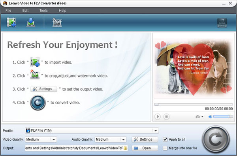Click the 00:00:00/00:00:00 time display
The height and width of the screenshot is (156, 237).
pos(219,109)
